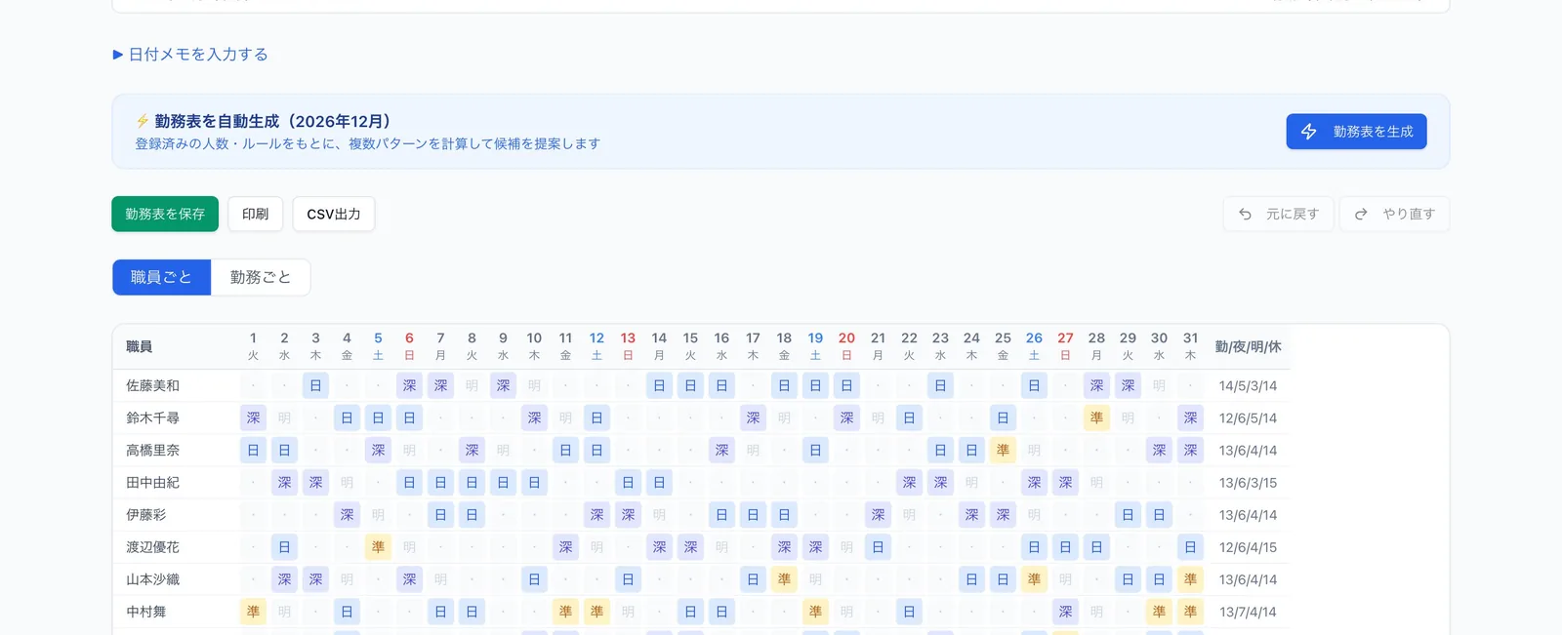Select 鈴木千尋's 深 shift on day 31
The width and height of the screenshot is (1562, 635).
pyautogui.click(x=1190, y=417)
